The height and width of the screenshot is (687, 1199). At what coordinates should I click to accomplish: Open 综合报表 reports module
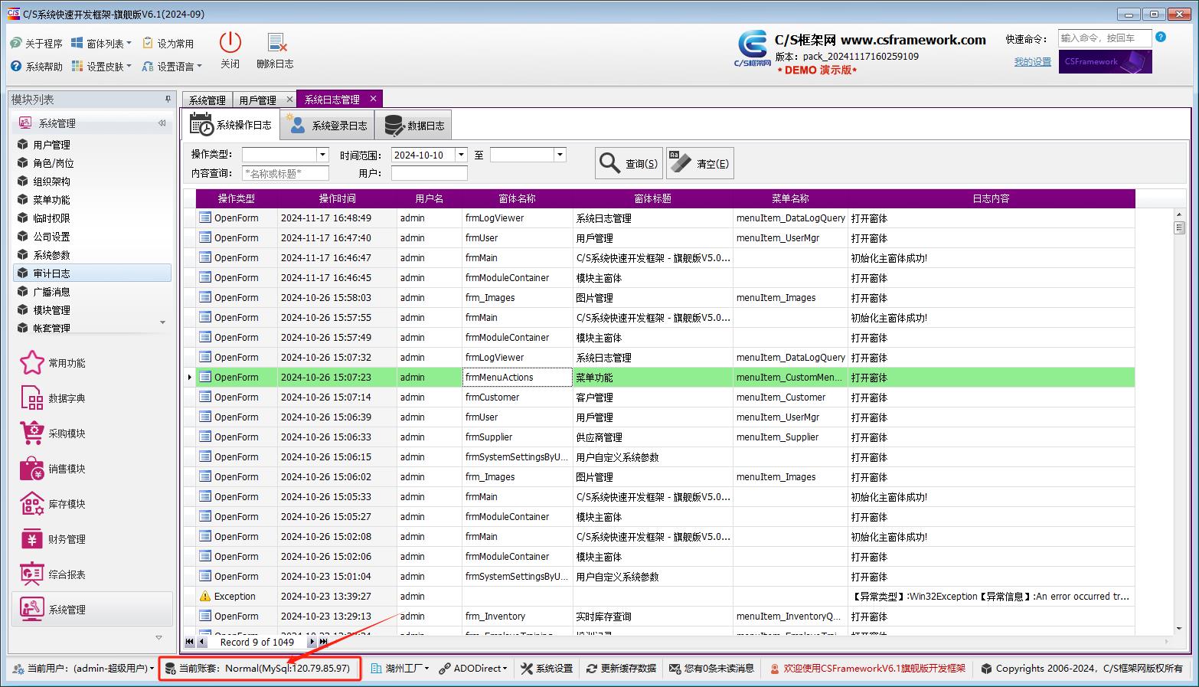pyautogui.click(x=31, y=574)
